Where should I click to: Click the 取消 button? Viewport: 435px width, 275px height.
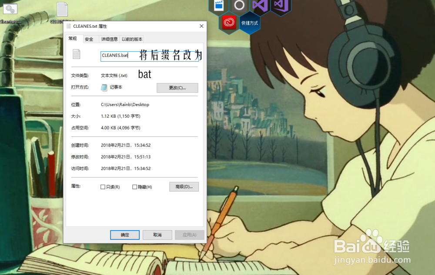coord(157,235)
